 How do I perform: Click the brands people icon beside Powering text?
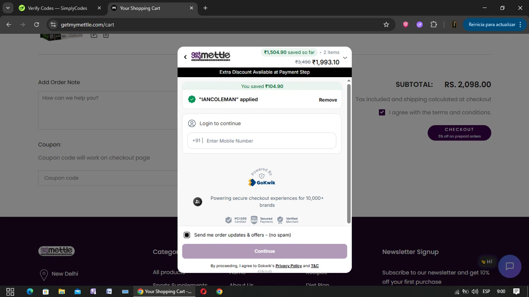point(197,202)
